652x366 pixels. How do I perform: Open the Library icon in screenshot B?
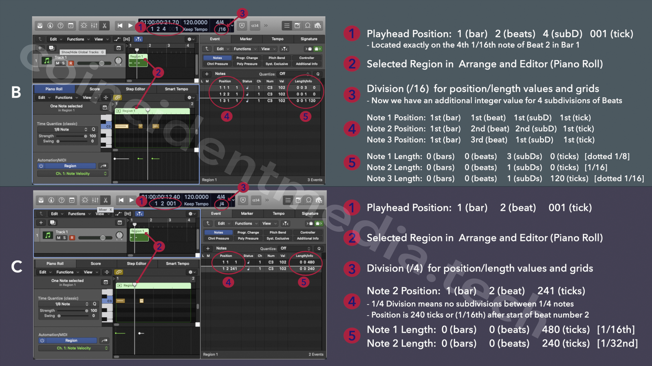(x=40, y=26)
